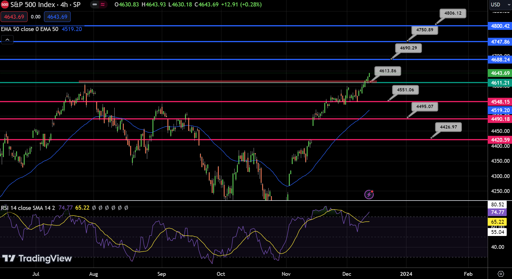Click the Dec label on the time axis
The height and width of the screenshot is (279, 512).
click(x=347, y=274)
